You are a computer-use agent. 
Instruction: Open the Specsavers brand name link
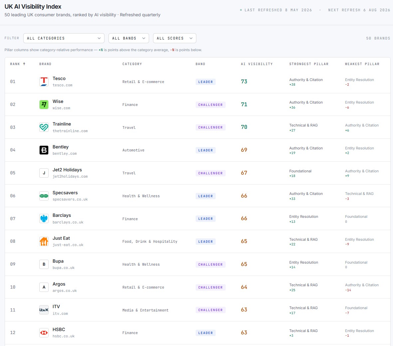(65, 193)
